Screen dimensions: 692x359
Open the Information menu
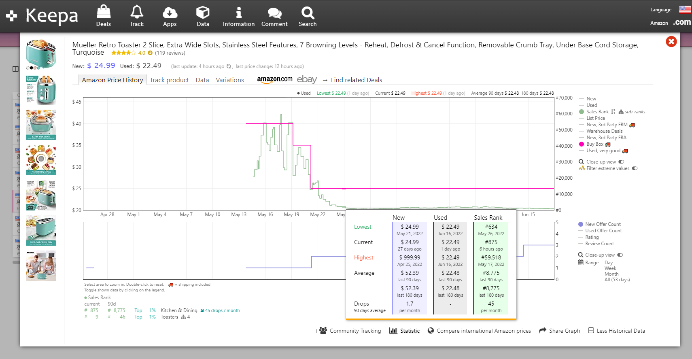point(239,16)
